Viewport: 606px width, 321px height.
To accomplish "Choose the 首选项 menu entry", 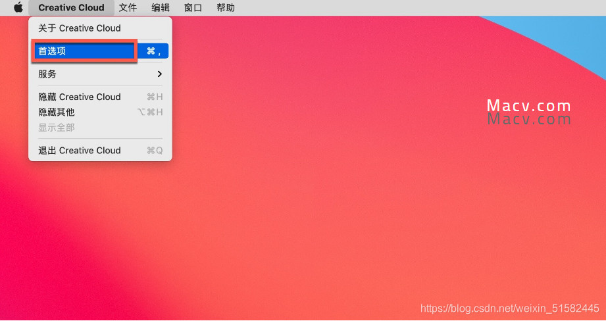I will (100, 51).
